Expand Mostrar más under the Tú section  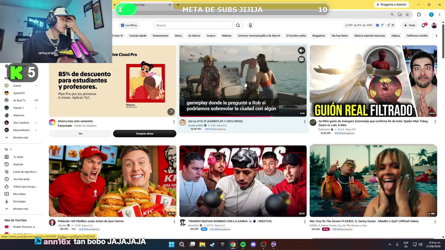pyautogui.click(x=21, y=209)
